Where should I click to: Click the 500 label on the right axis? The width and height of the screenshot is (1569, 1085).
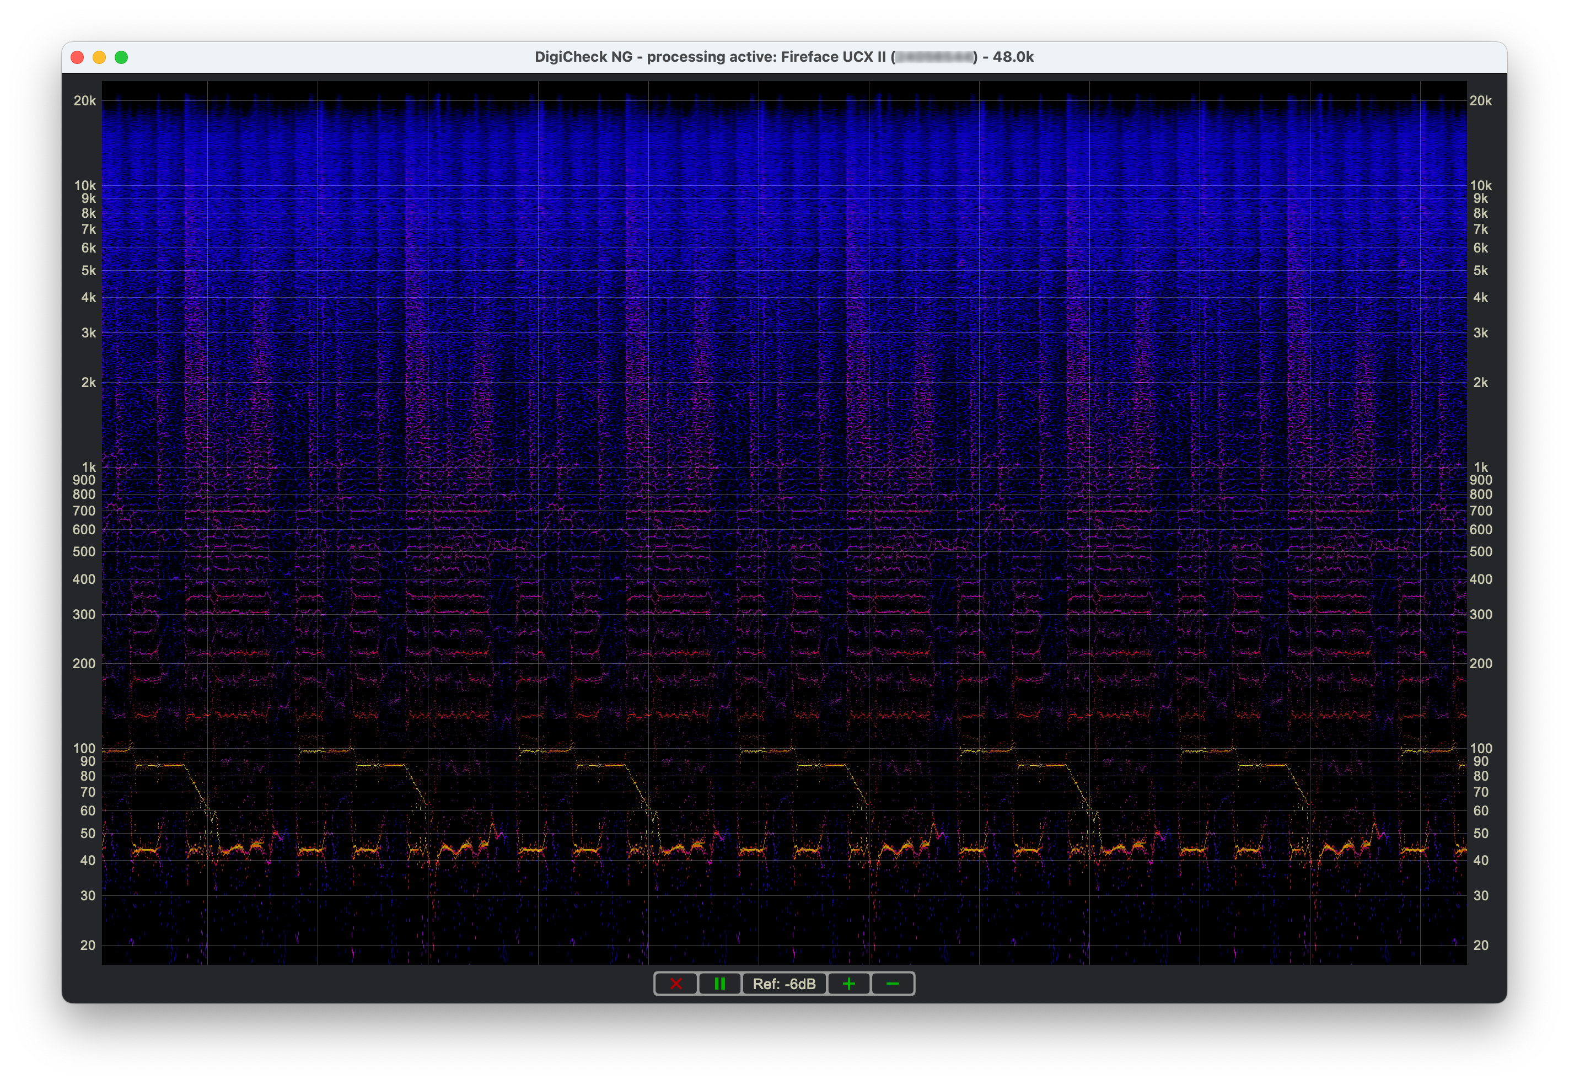click(x=1480, y=552)
